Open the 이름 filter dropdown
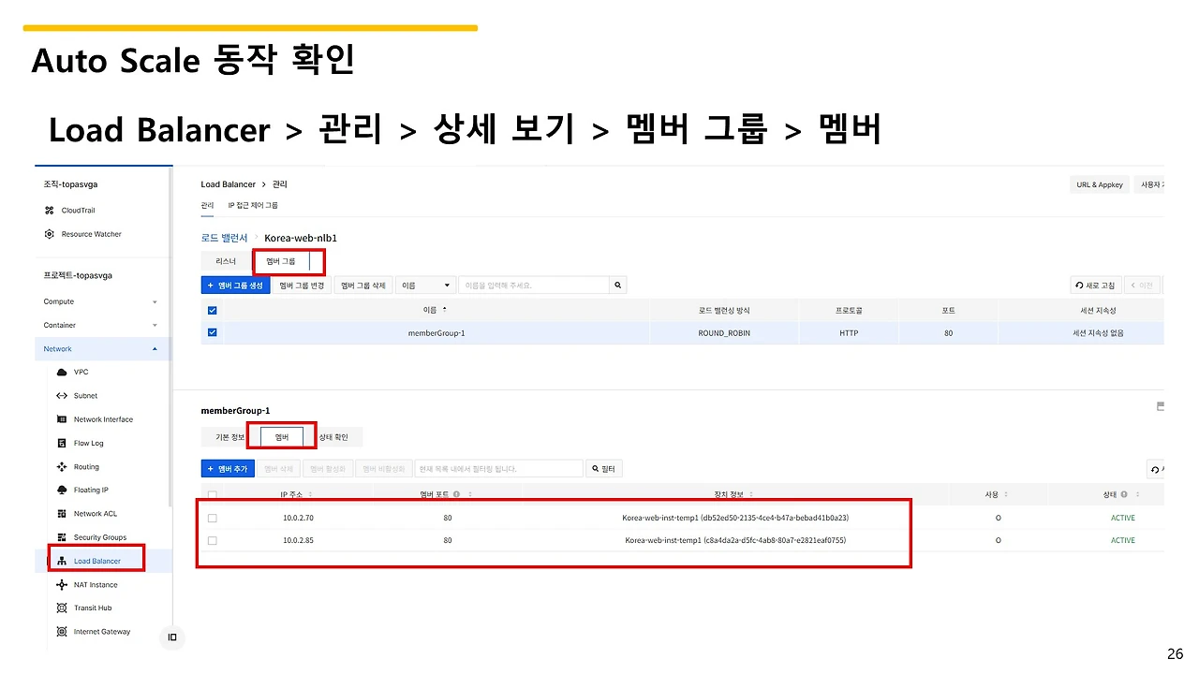This screenshot has width=1199, height=674. click(425, 285)
